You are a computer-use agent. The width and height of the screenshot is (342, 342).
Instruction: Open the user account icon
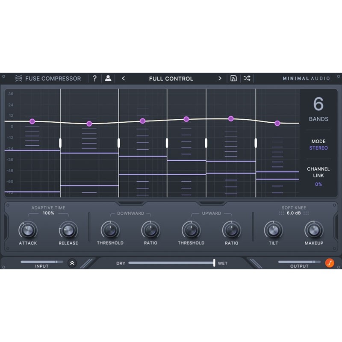click(x=108, y=78)
